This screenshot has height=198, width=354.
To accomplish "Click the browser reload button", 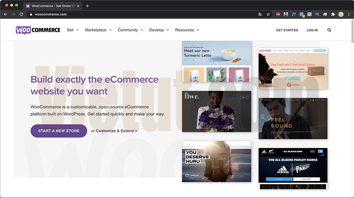I will (x=21, y=14).
